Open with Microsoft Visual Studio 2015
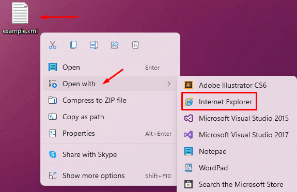The height and width of the screenshot is (192, 297). (x=237, y=118)
